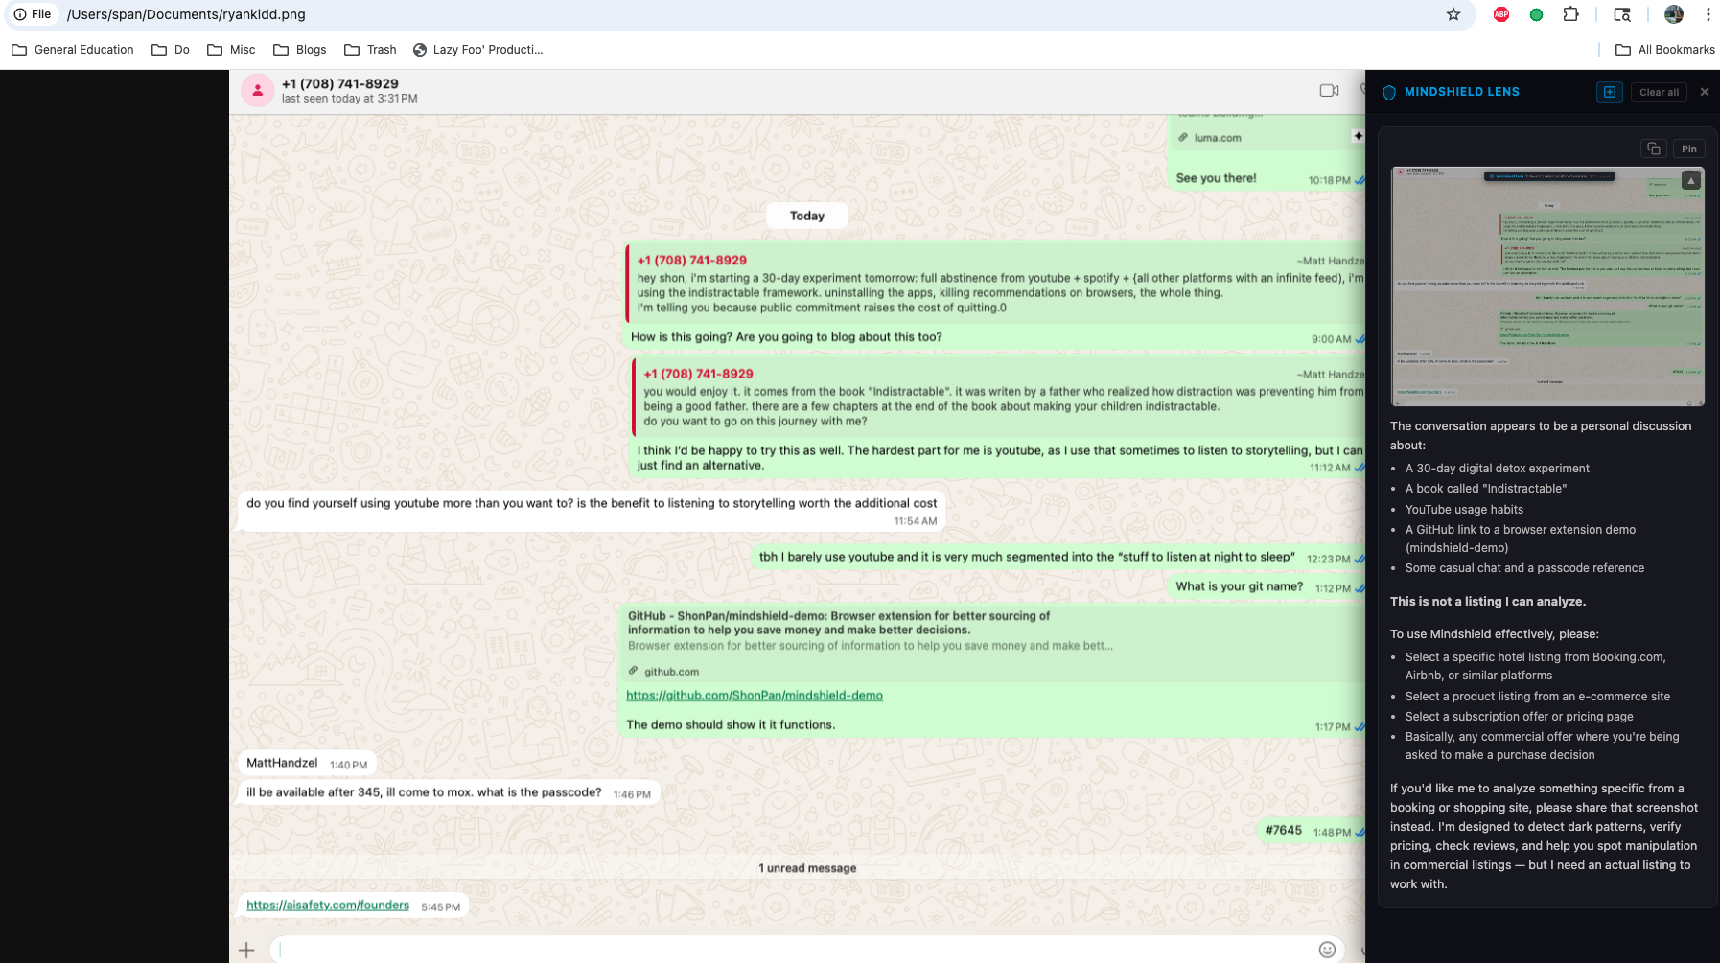
Task: Bookmark this page with the star icon
Action: [x=1453, y=14]
